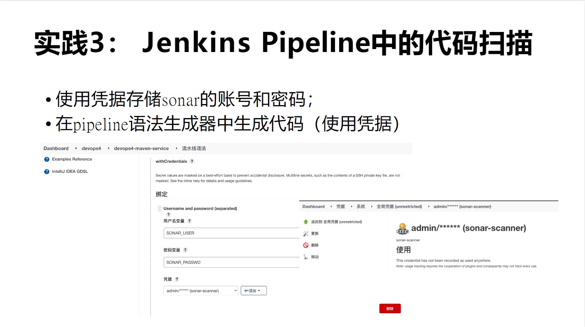Expand the breadcrumb arrow after devops4-maven-service
Viewport: 585px width, 327px height.
click(x=177, y=148)
